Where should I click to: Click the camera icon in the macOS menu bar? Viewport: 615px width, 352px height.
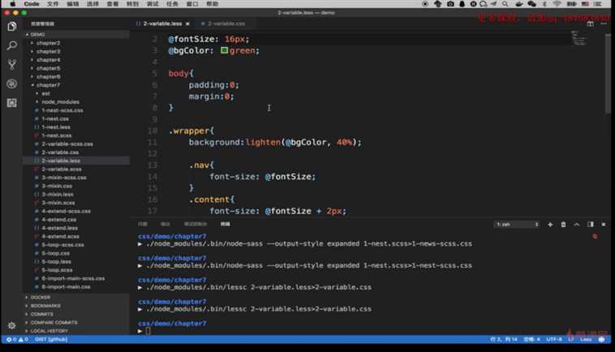(x=450, y=4)
